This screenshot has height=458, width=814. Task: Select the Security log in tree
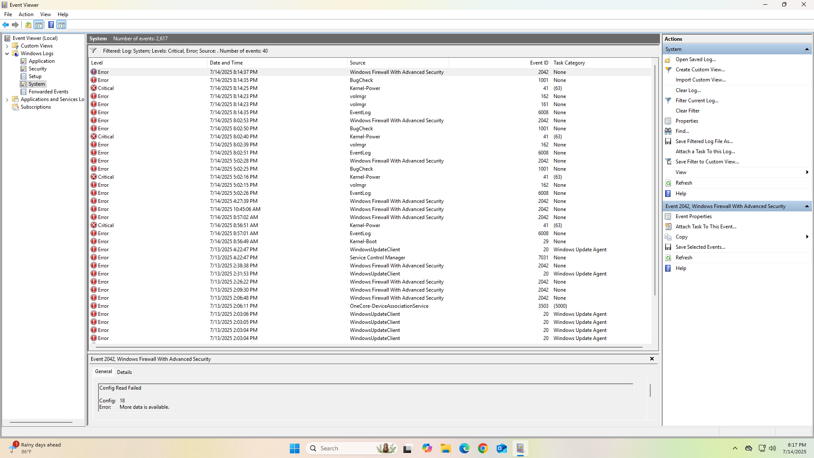[x=37, y=69]
